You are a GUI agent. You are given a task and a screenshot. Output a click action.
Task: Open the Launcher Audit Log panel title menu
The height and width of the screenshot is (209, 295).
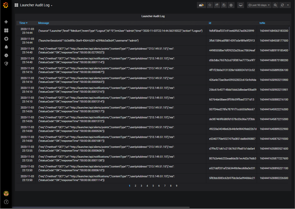153,16
